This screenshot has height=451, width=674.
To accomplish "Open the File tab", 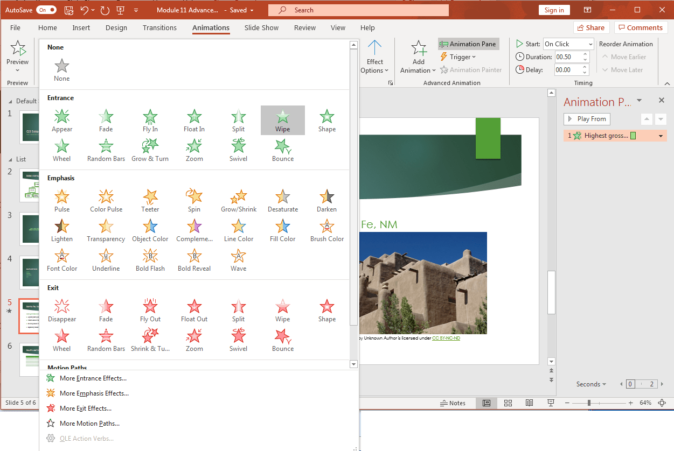I will 15,28.
